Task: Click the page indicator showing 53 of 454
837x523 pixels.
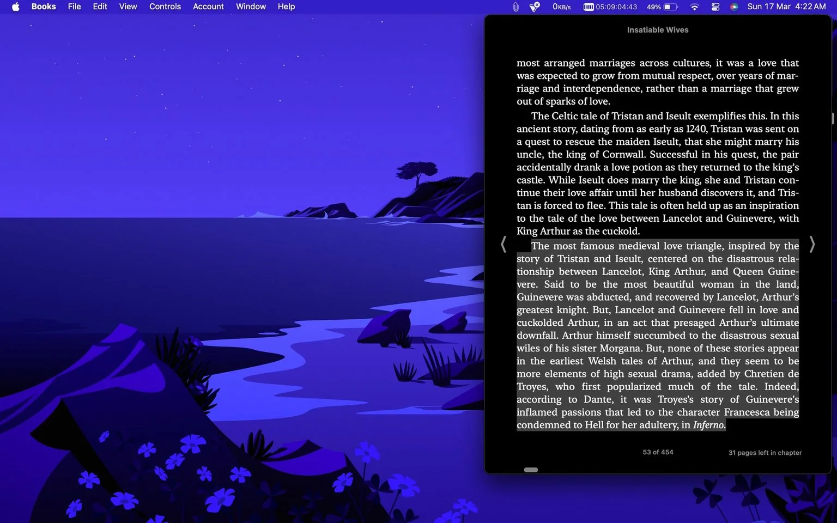Action: 657,452
